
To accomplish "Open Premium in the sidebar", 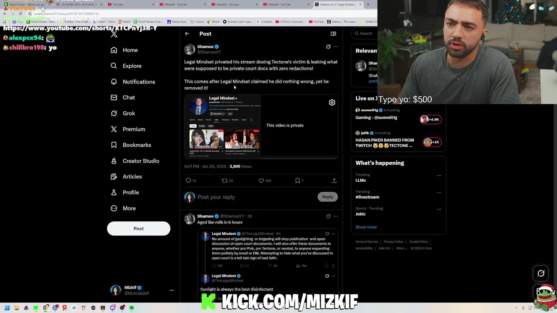I will 128,129.
